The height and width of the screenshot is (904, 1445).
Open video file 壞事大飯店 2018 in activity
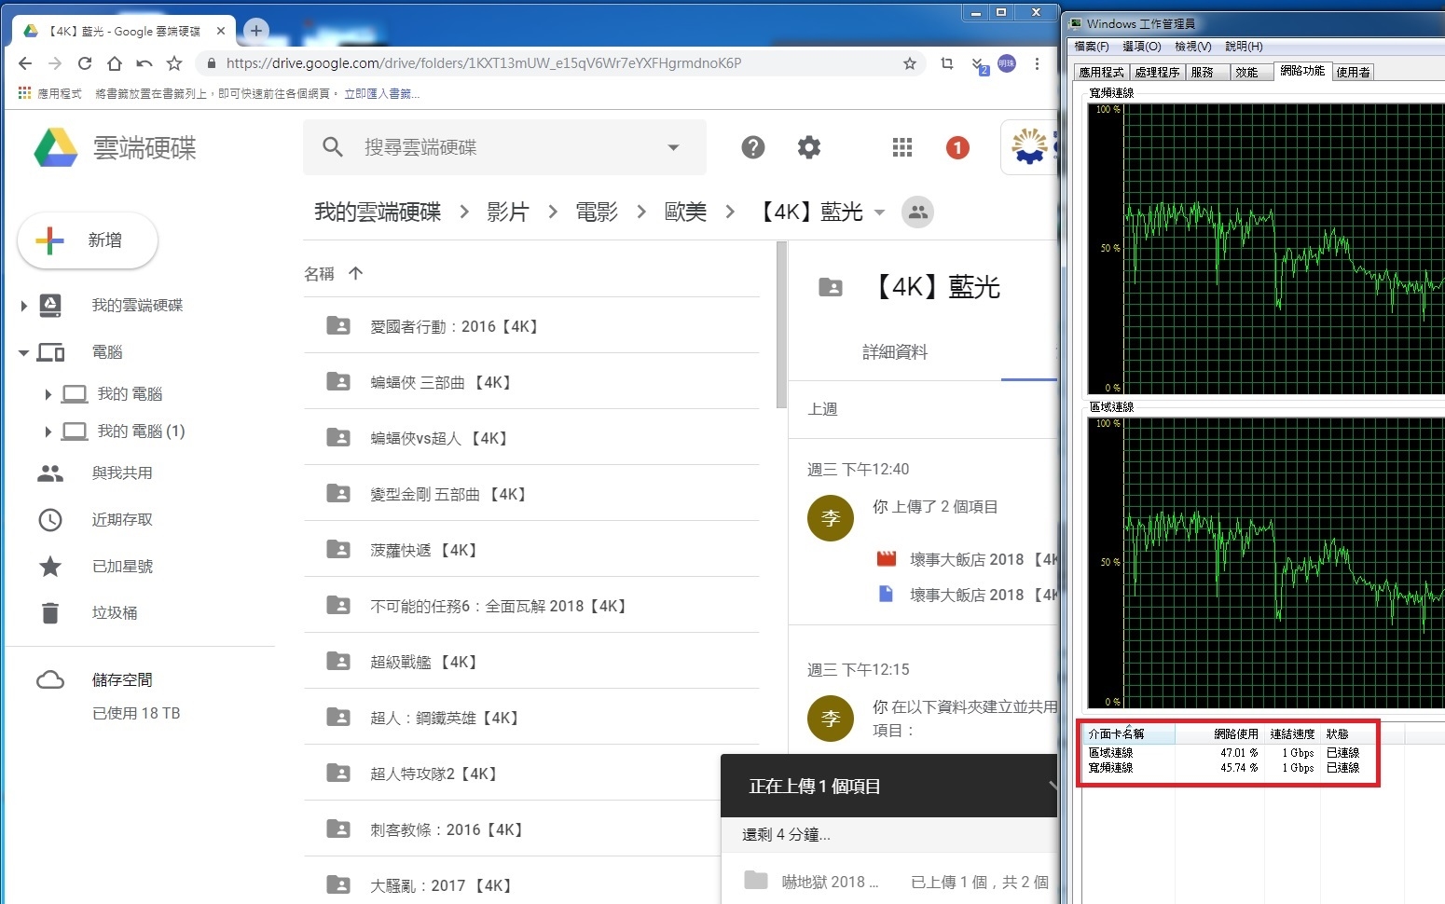(x=967, y=559)
